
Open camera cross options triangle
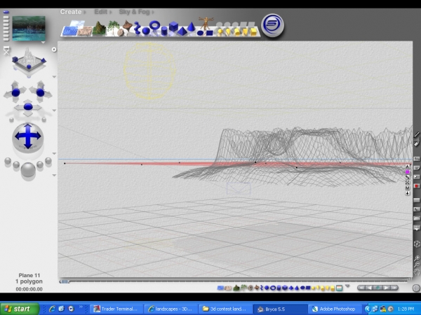coord(54,111)
